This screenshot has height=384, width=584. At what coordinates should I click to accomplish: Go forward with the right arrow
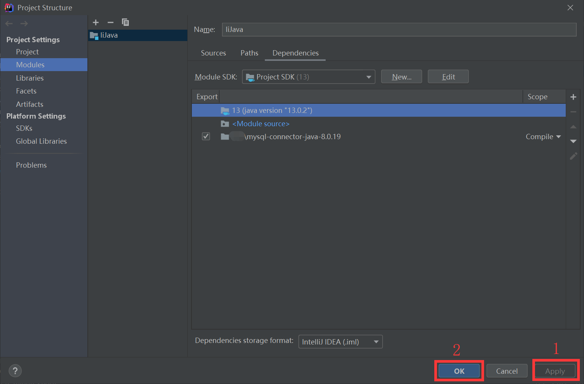(24, 24)
